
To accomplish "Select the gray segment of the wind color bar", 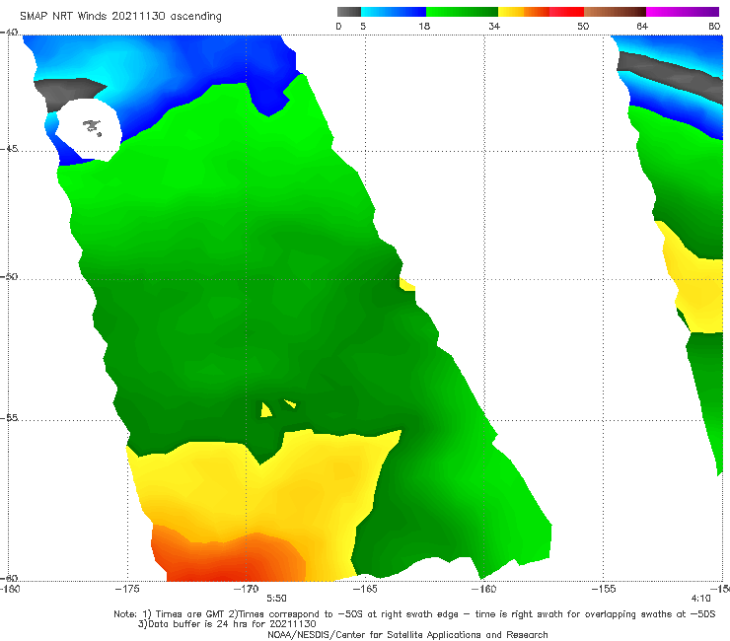I will click(x=348, y=12).
